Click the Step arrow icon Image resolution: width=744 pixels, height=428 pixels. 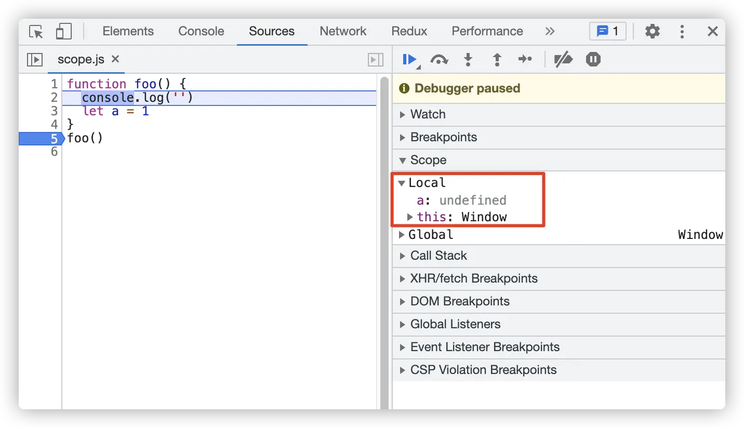pyautogui.click(x=525, y=60)
